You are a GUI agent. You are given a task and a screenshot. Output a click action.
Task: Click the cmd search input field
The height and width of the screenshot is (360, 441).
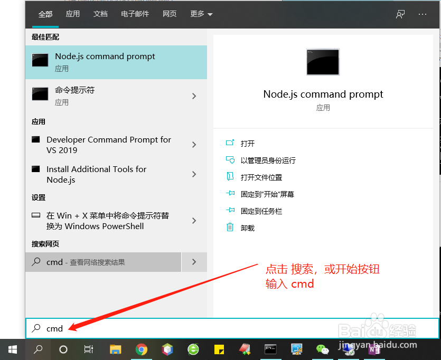click(232, 328)
